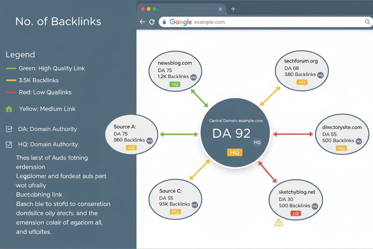Click the warning triangle below sketchyblog.net
The image size is (373, 249).
(x=279, y=222)
